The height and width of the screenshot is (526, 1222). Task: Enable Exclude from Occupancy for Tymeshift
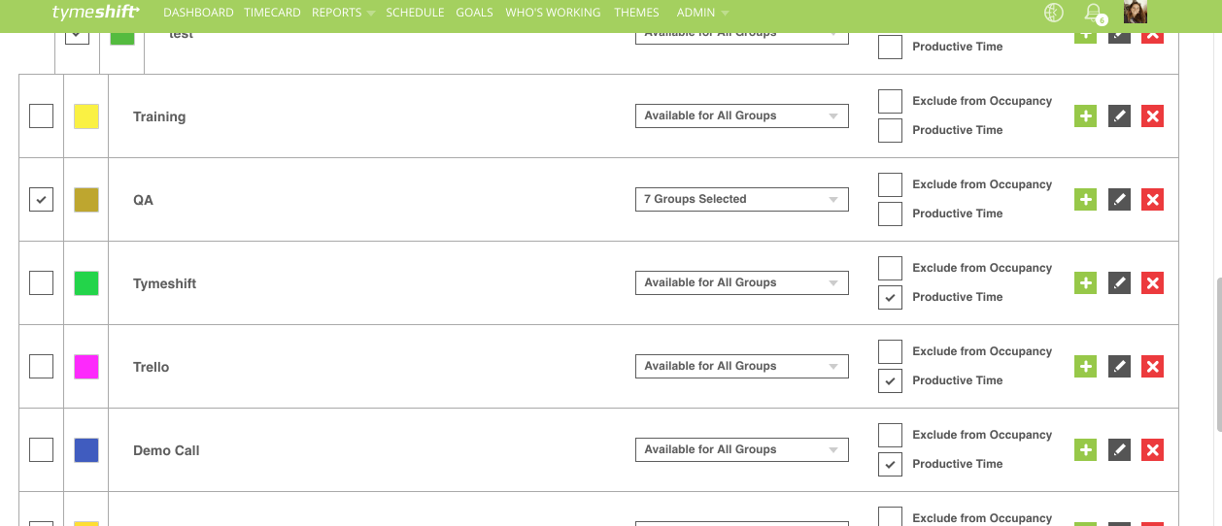tap(890, 268)
